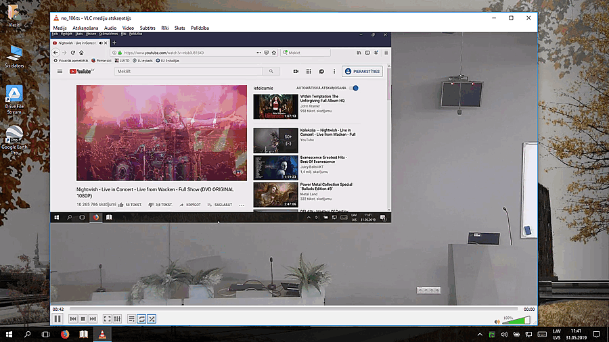609x342 pixels.
Task: Toggle loop mode in VLC
Action: click(x=142, y=319)
